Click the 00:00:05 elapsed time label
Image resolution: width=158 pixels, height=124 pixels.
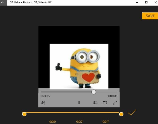[45, 96]
